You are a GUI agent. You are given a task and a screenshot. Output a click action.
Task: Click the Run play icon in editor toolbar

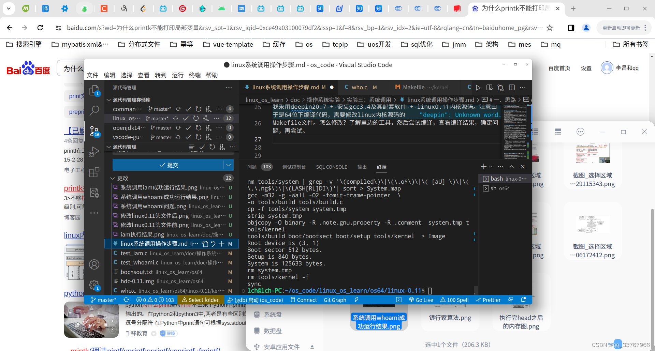(478, 88)
